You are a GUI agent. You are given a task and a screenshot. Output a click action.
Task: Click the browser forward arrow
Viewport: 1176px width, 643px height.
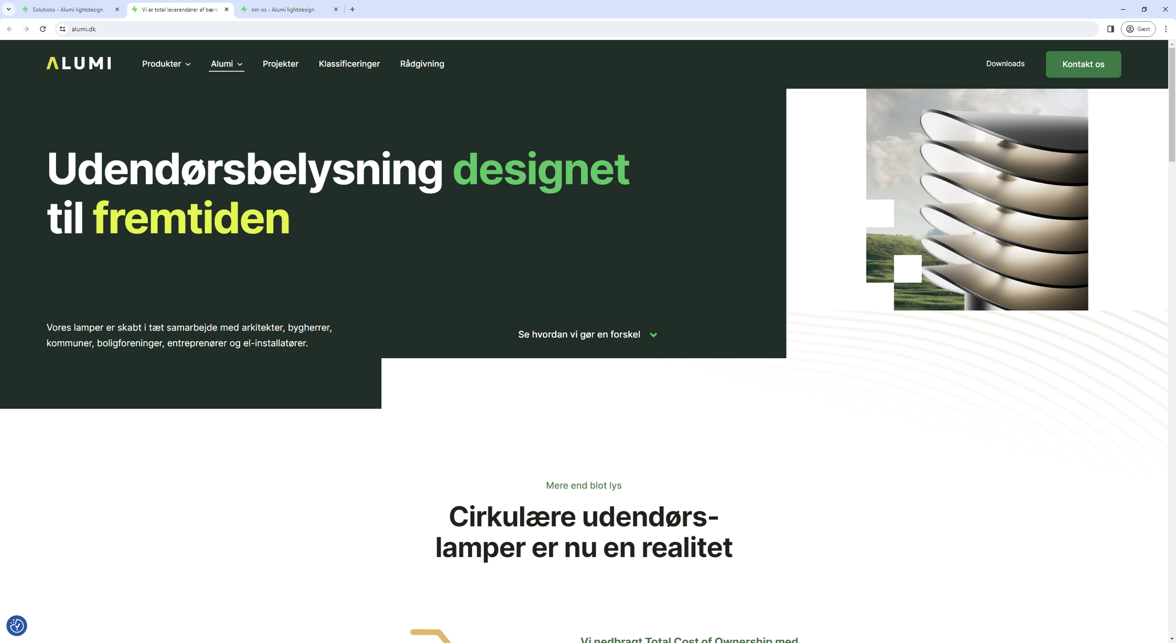point(26,29)
